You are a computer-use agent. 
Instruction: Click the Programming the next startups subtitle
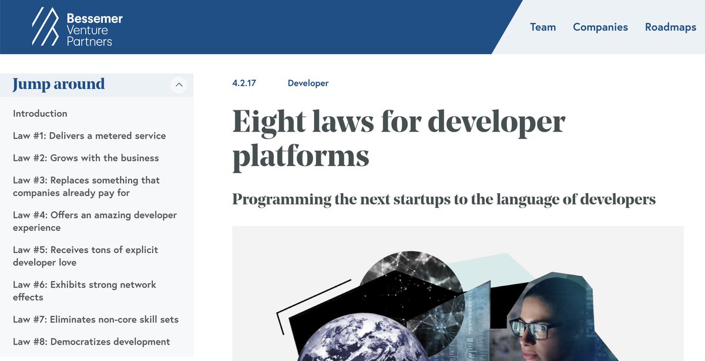click(x=444, y=199)
